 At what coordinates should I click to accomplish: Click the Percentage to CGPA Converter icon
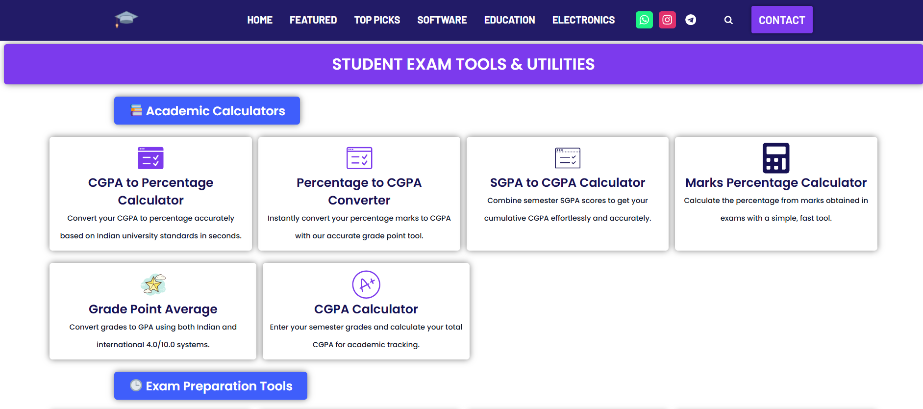[x=359, y=158]
